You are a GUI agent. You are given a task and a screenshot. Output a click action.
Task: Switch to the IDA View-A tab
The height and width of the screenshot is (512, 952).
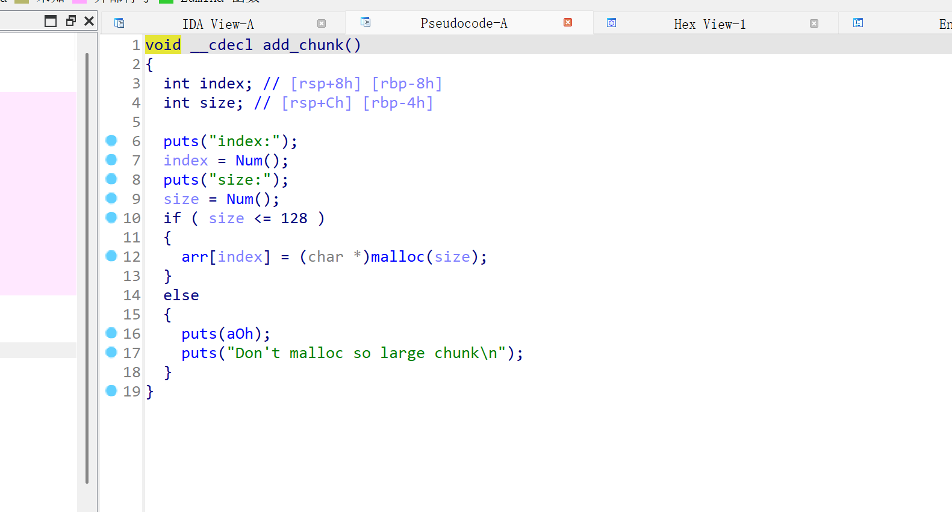pos(218,24)
